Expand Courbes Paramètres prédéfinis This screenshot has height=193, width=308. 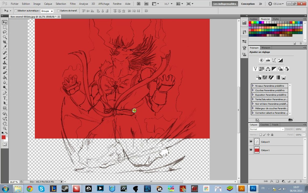click(x=253, y=90)
